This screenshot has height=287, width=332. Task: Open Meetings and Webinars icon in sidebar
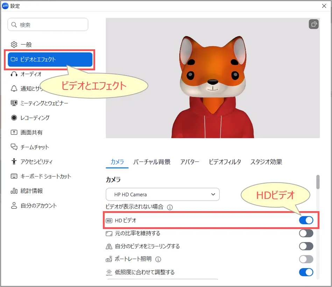point(14,103)
